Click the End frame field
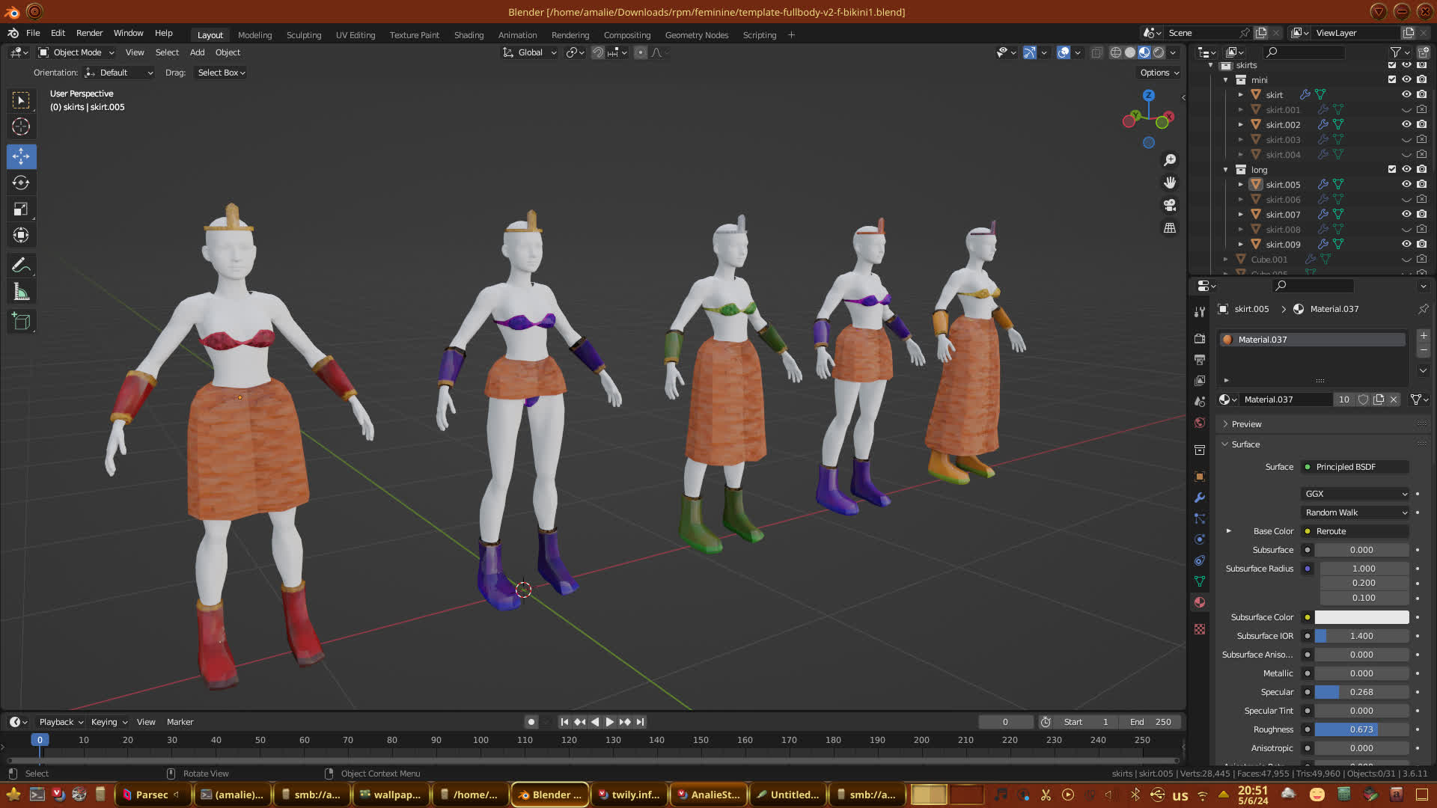Screen dimensions: 1437x808 click(1151, 722)
